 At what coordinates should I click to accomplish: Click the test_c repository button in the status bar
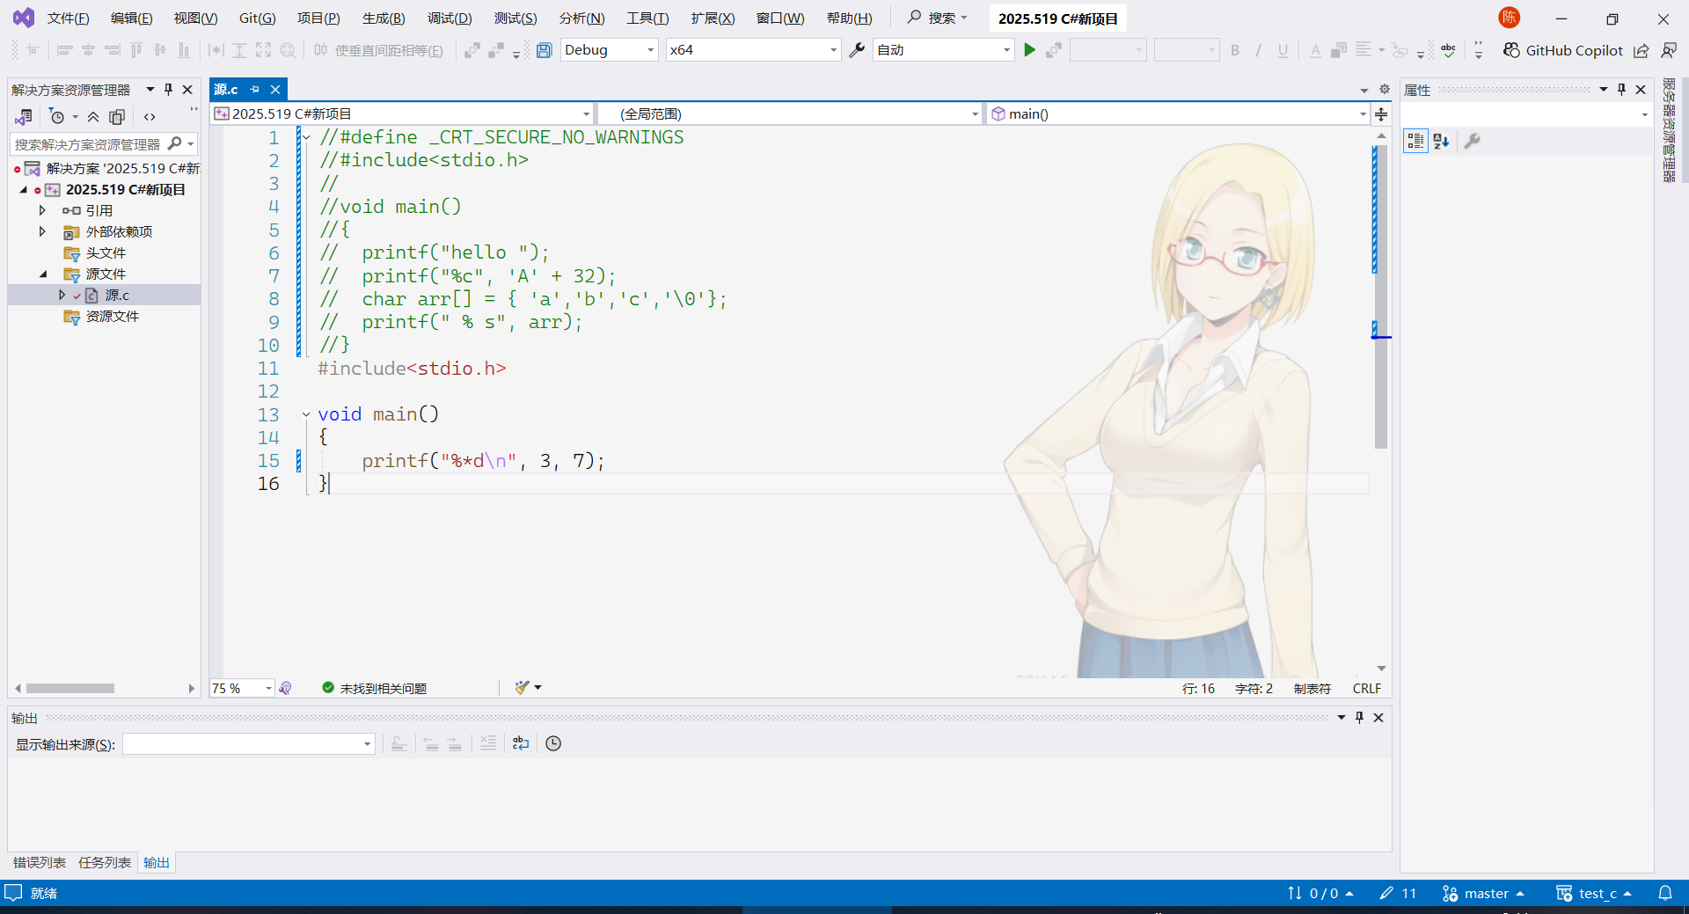coord(1594,893)
